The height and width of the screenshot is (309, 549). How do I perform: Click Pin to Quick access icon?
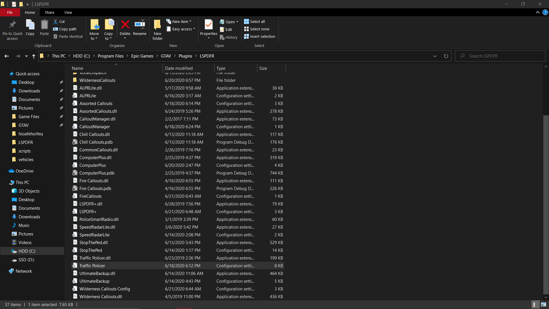pos(12,25)
